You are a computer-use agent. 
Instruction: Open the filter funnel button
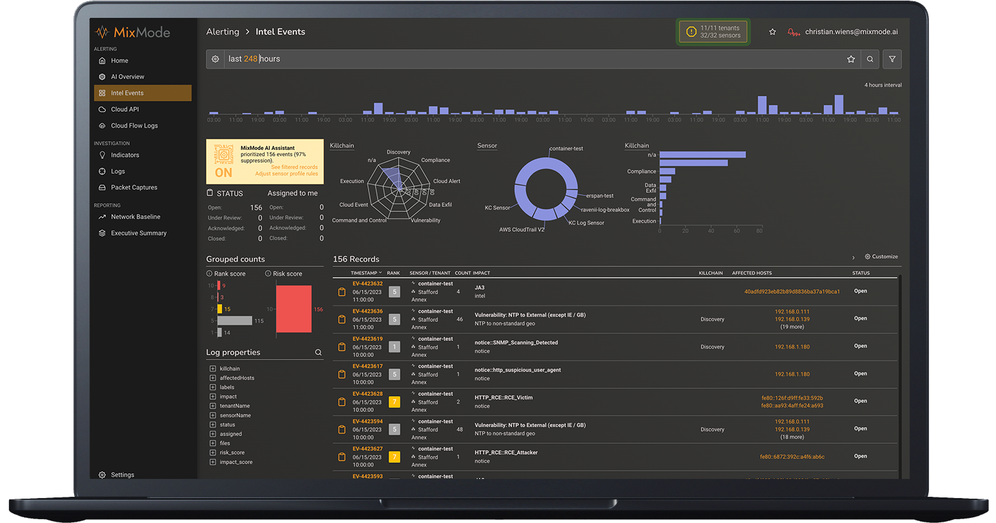point(892,59)
